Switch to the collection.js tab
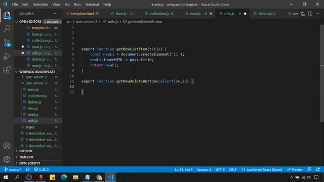 (159, 14)
